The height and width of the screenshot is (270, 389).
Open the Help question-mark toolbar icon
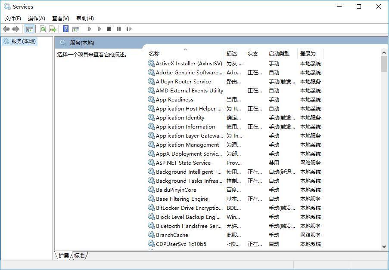[x=65, y=29]
